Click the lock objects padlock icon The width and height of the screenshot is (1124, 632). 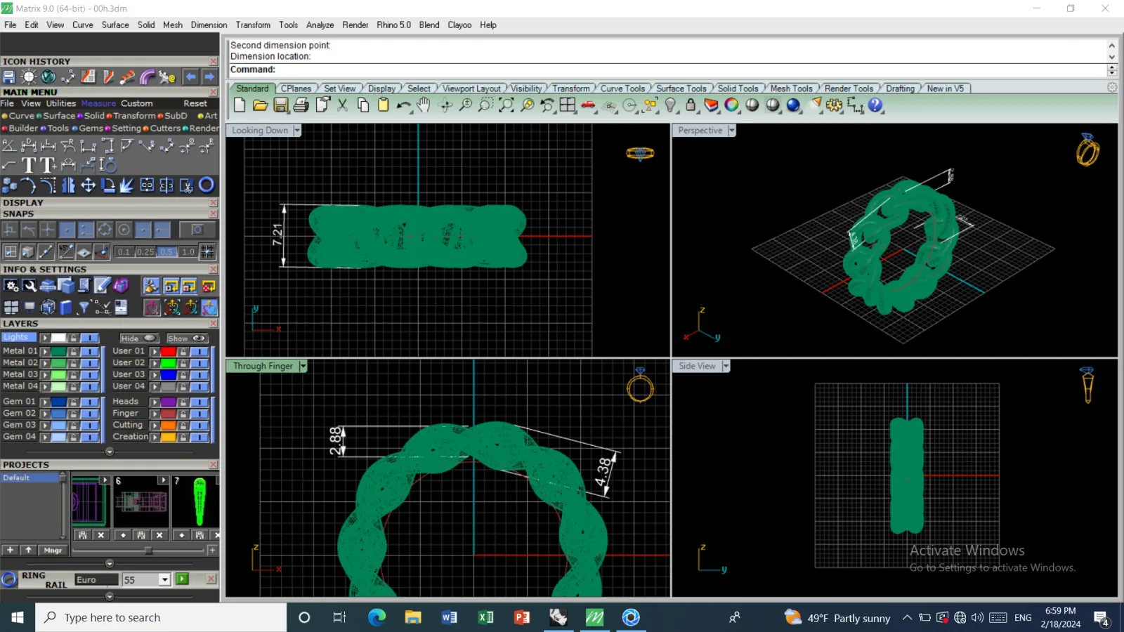pos(691,105)
